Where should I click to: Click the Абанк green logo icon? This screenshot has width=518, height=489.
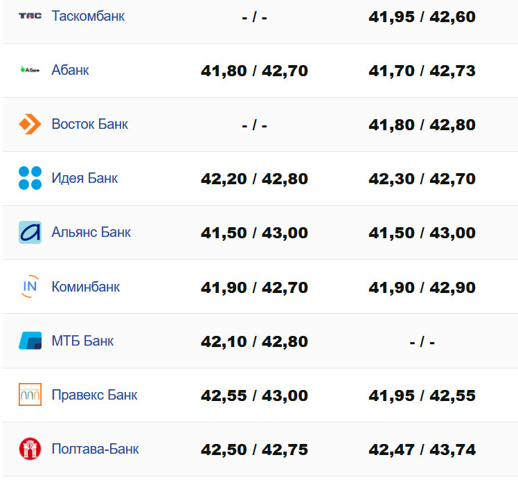[30, 70]
